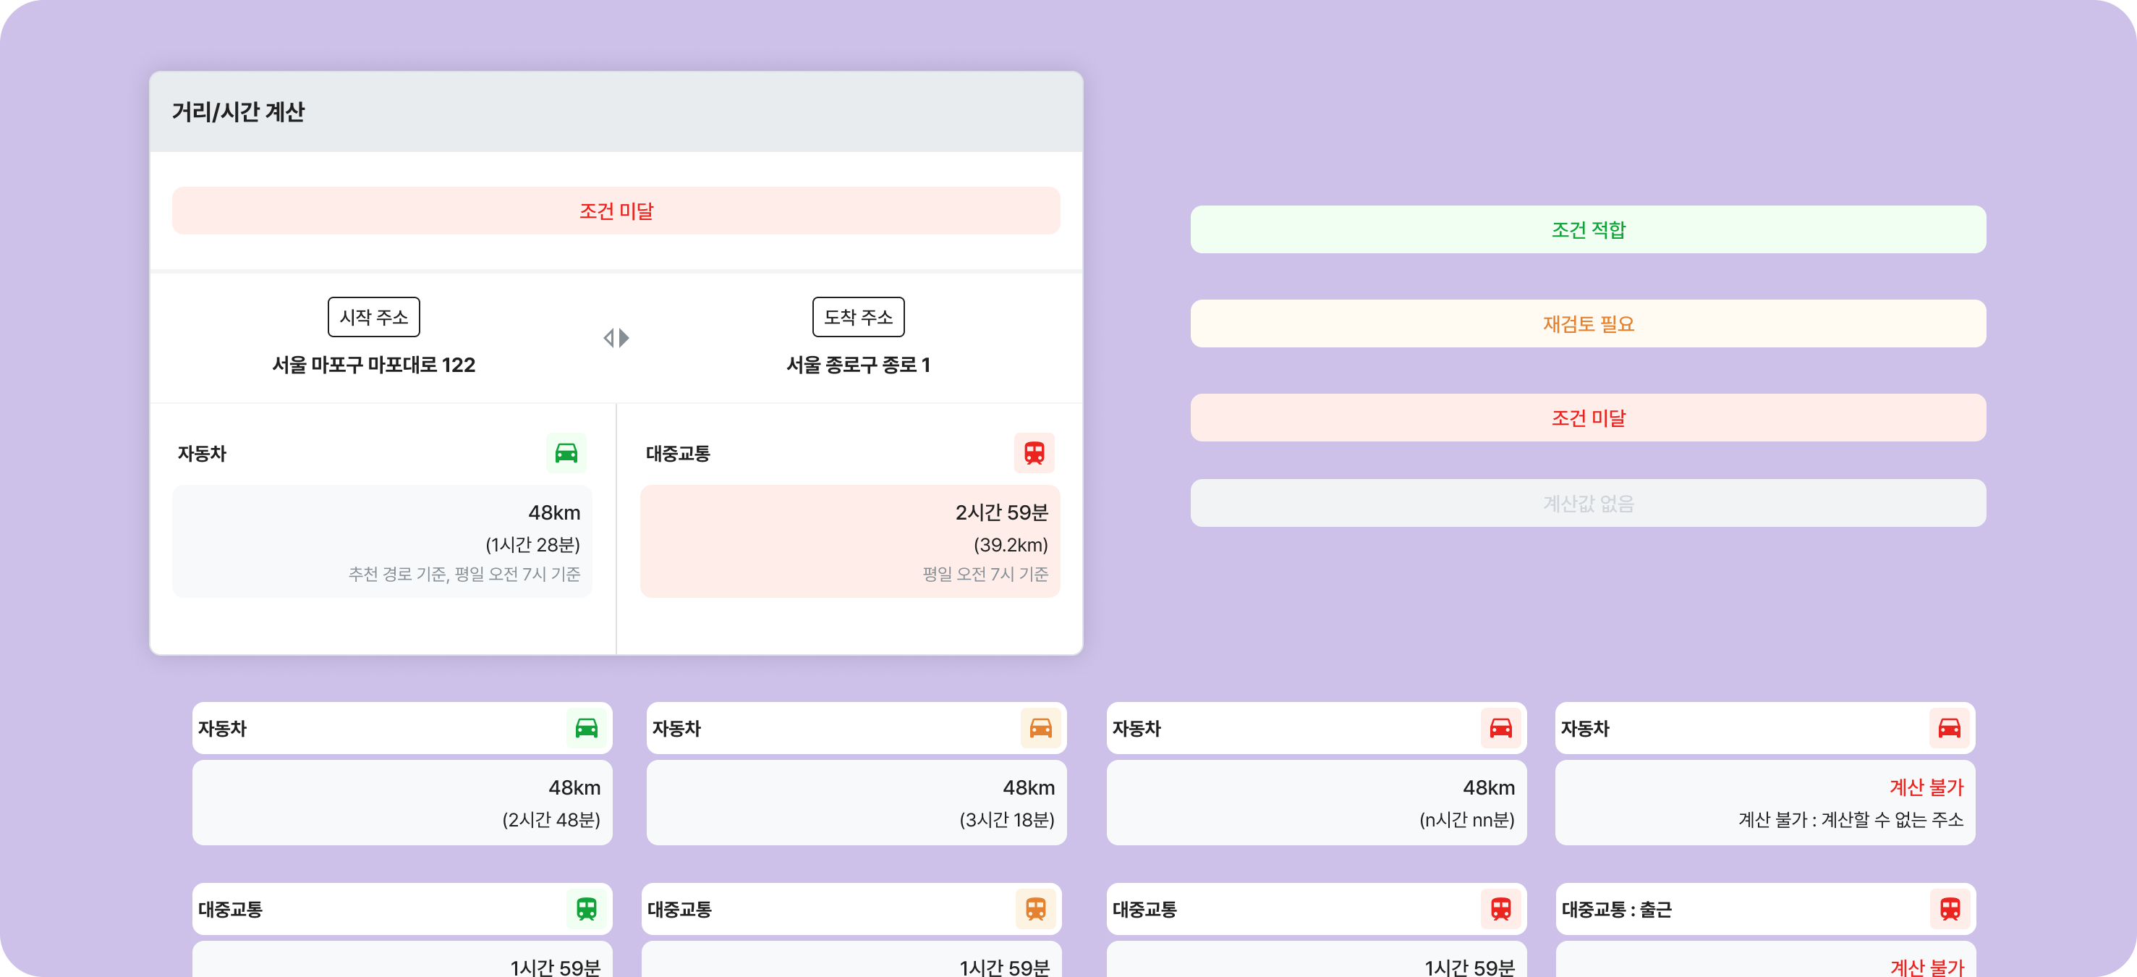This screenshot has width=2137, height=977.
Task: Click red bus icon on 대중교통 : 출근
Action: pyautogui.click(x=1950, y=908)
